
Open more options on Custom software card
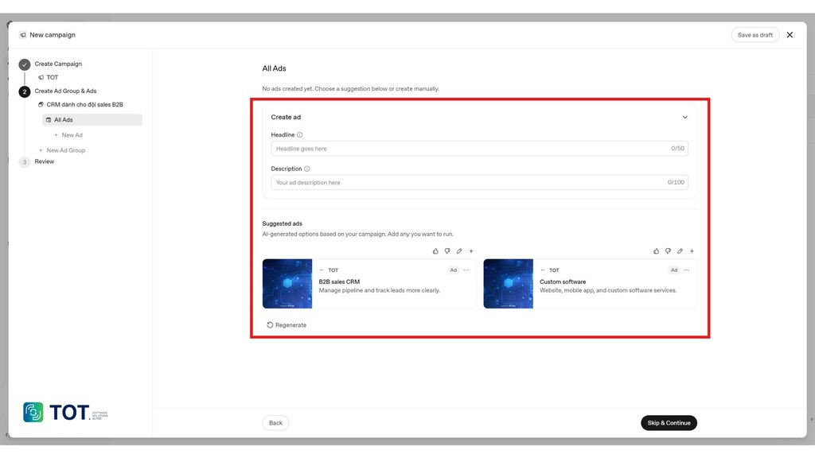pos(687,270)
